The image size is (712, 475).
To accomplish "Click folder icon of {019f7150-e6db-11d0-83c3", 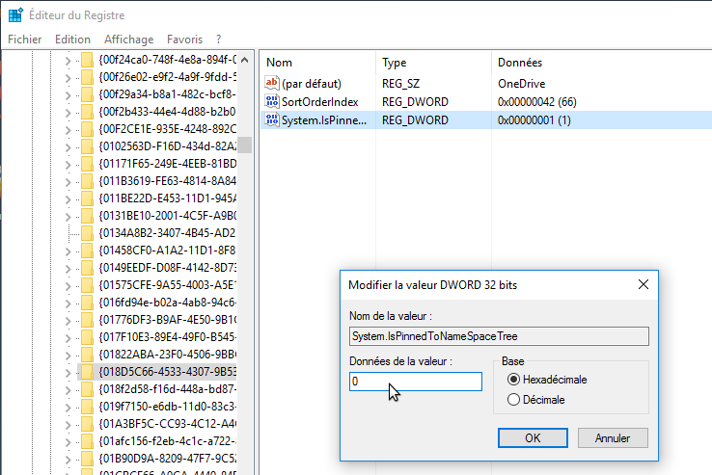I will [x=87, y=407].
